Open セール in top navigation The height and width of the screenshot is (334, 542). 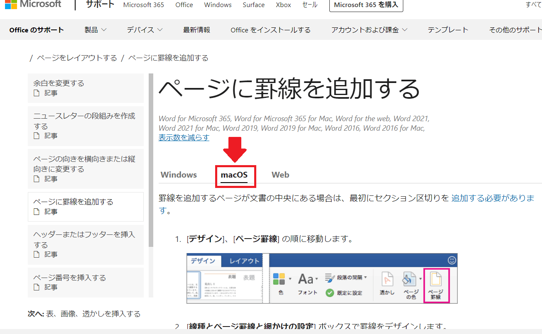pyautogui.click(x=310, y=5)
